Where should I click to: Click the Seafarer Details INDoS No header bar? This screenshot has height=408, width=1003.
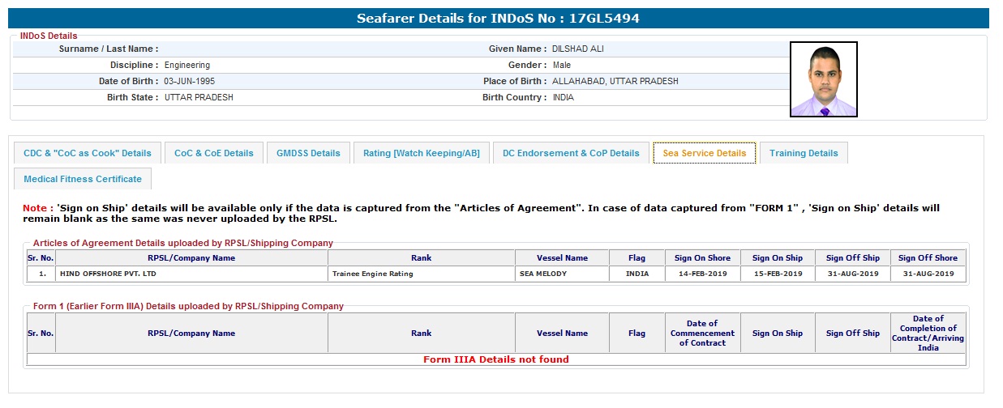pyautogui.click(x=498, y=18)
